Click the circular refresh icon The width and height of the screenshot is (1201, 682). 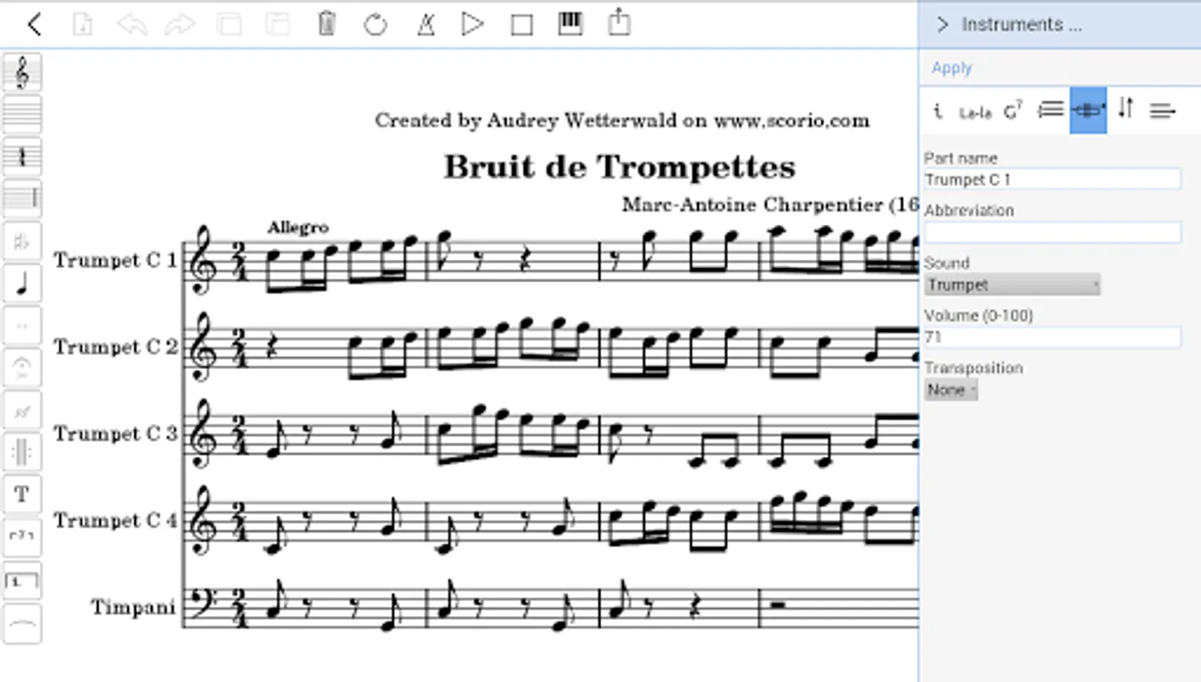click(x=375, y=24)
